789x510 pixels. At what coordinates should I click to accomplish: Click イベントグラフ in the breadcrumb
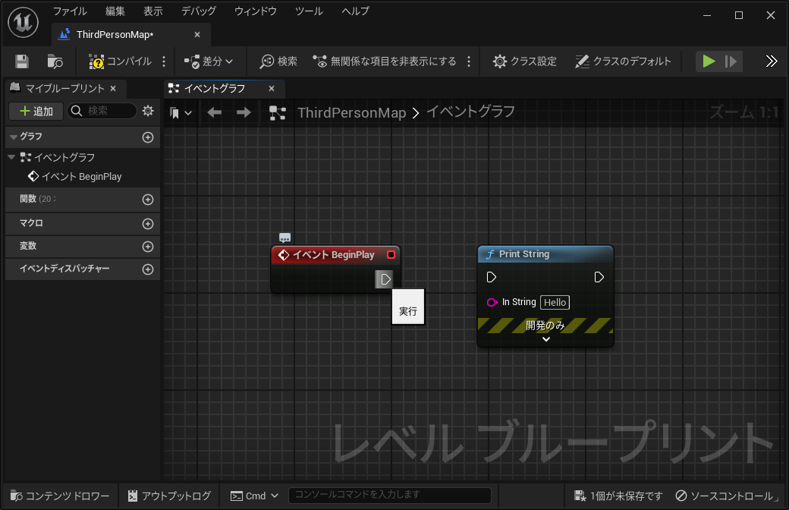[470, 112]
